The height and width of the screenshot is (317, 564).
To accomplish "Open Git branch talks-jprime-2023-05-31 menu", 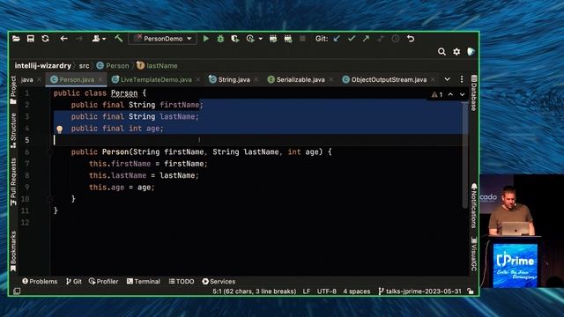I will [419, 291].
